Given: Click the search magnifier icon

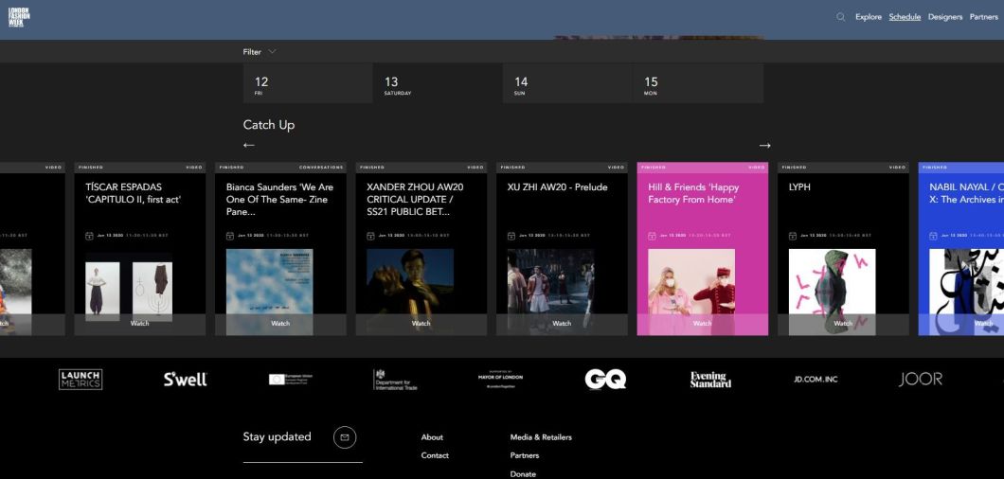Looking at the screenshot, I should pyautogui.click(x=840, y=17).
